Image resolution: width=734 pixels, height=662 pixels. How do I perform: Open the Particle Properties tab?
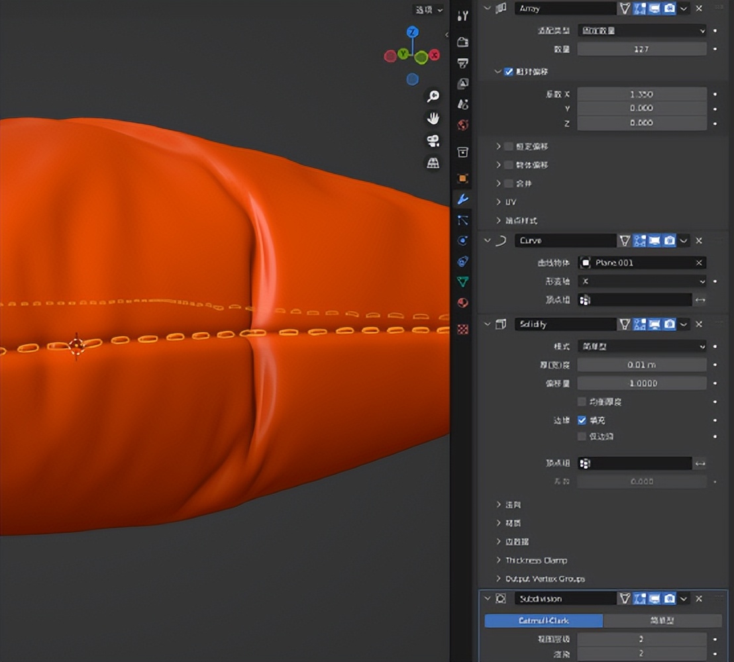tap(462, 220)
